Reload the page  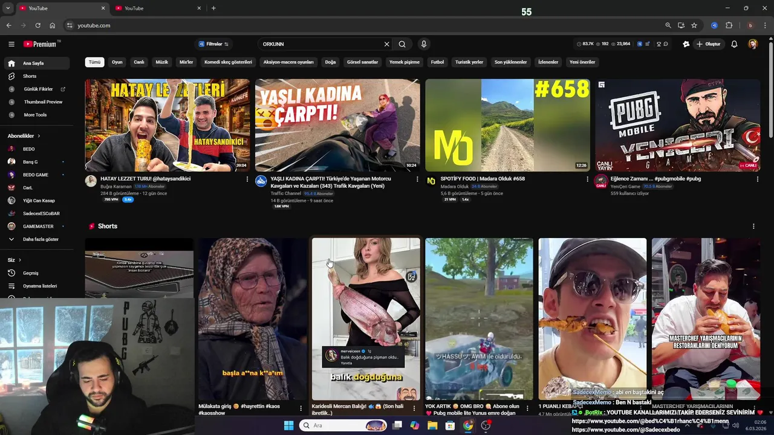pos(37,25)
